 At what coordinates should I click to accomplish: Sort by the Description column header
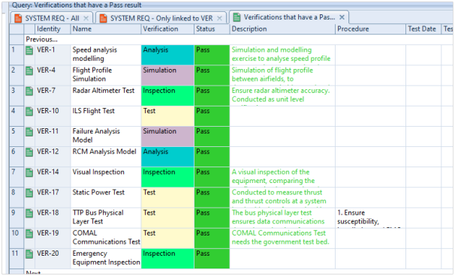(282, 29)
